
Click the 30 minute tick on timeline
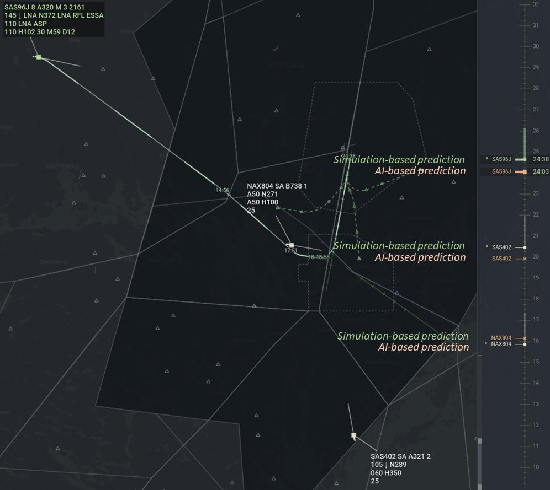pyautogui.click(x=536, y=46)
